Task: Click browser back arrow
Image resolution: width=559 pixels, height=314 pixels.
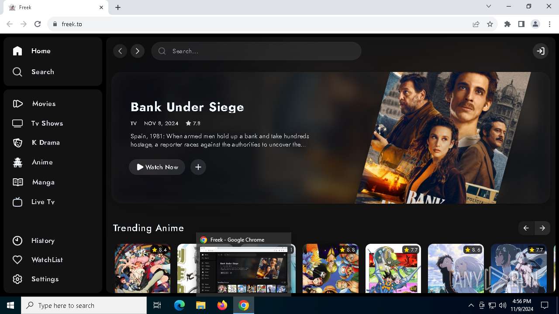Action: (x=10, y=24)
